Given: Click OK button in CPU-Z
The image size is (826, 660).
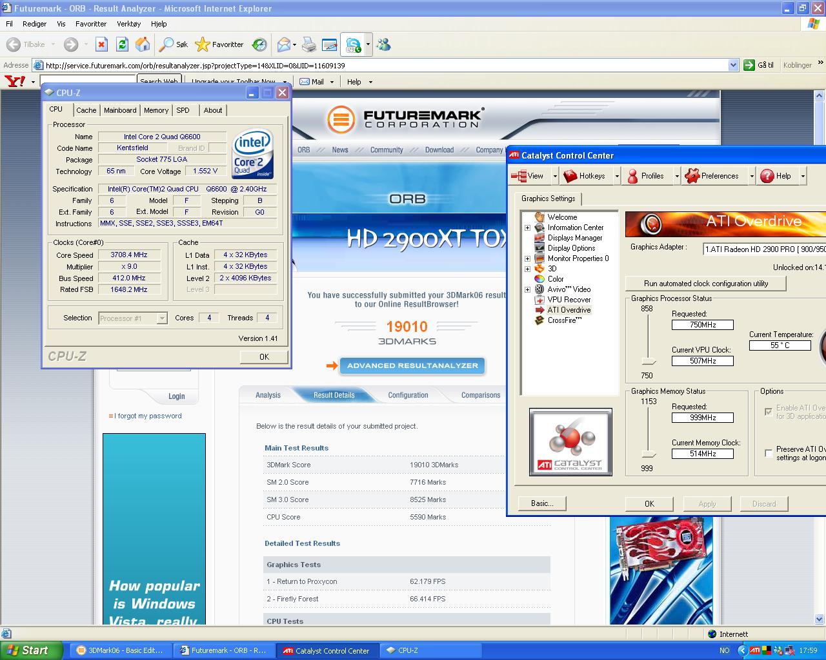Looking at the screenshot, I should [x=264, y=356].
